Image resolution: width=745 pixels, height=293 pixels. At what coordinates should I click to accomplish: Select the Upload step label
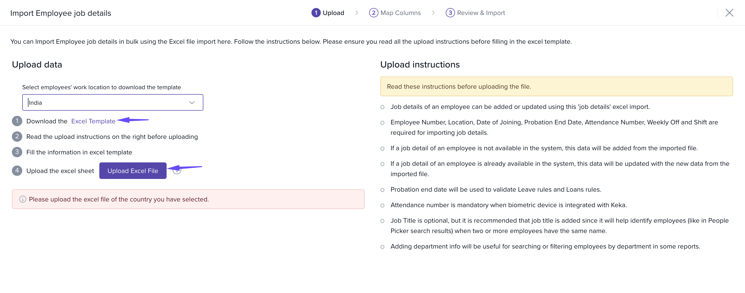[x=333, y=13]
